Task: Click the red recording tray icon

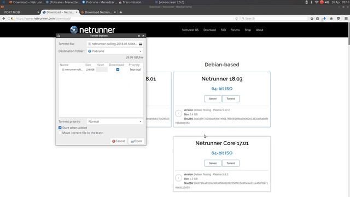Action: click(x=322, y=2)
